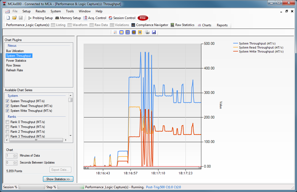Click the print icon in chart toolbar

point(147,32)
